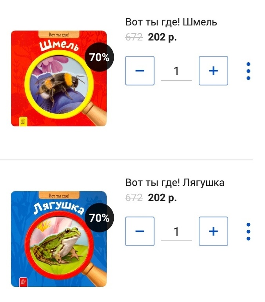Viewport: 265px width, 302px height.
Task: Increase quantity of Лягушка book
Action: point(213,231)
